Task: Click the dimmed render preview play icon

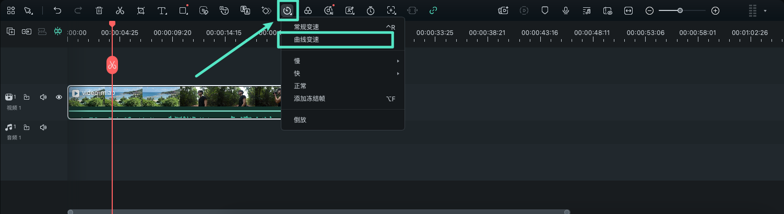Action: (x=524, y=10)
